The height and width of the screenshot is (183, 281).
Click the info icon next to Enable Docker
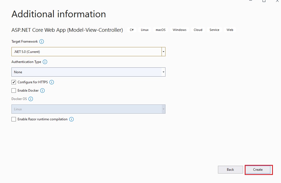coord(42,91)
